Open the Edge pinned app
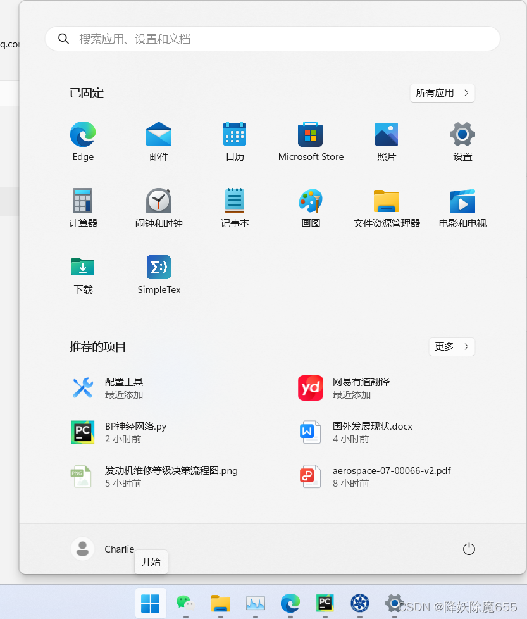This screenshot has height=619, width=527. (83, 141)
